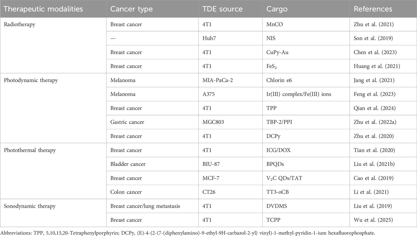
Task: Select the Huang et al. (2021) citation
Action: coord(377,66)
